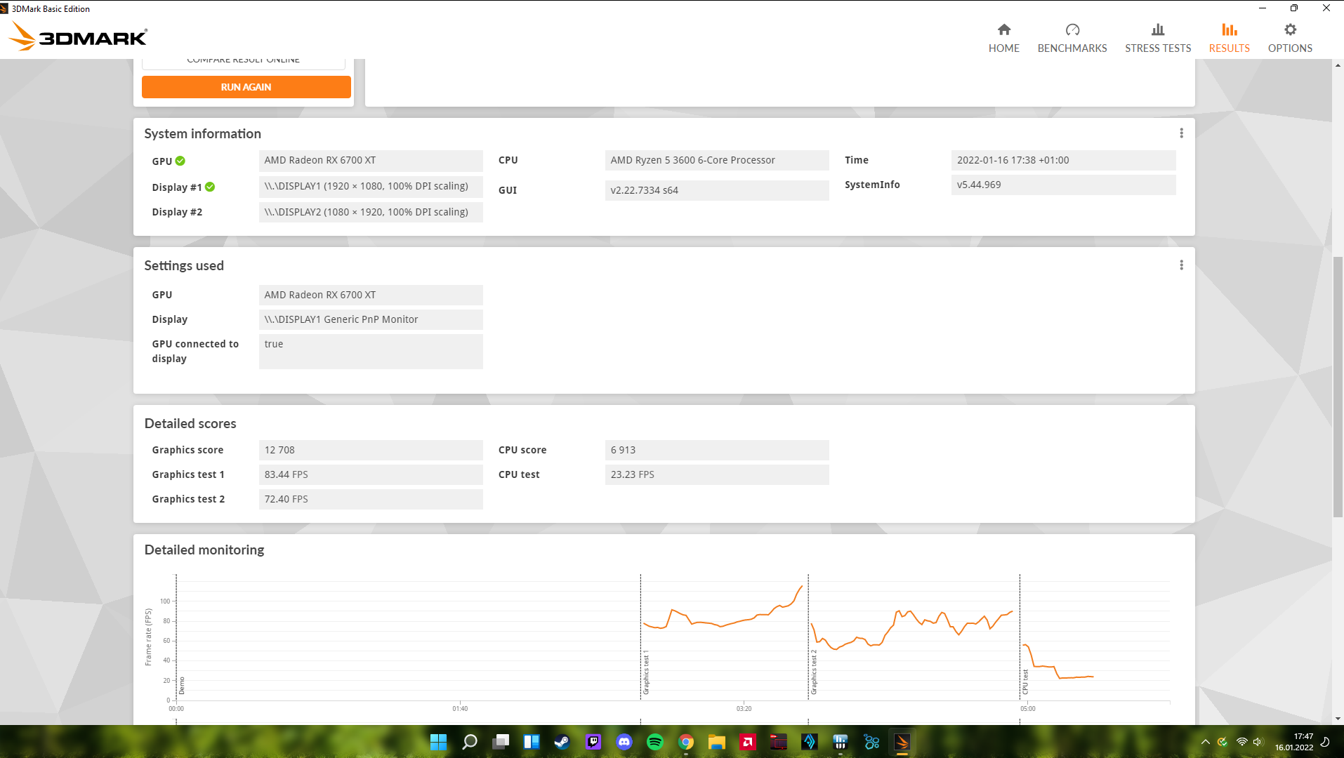
Task: Open the Windows Start menu
Action: click(438, 742)
